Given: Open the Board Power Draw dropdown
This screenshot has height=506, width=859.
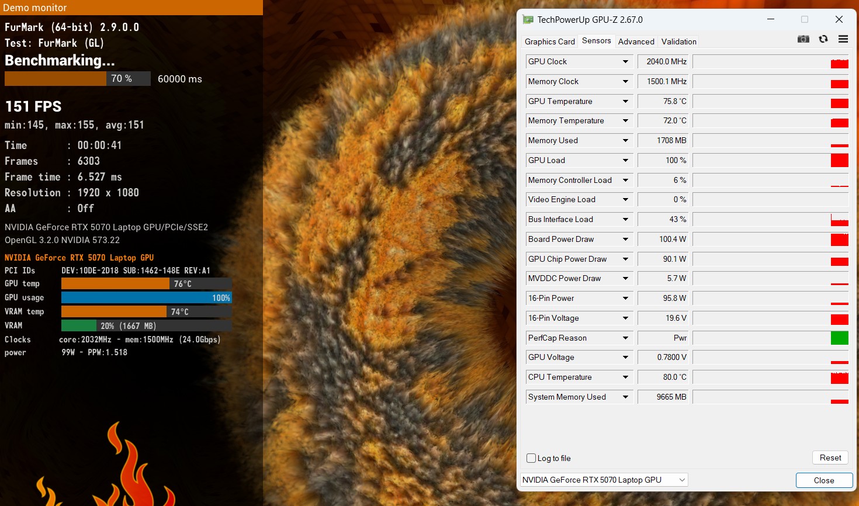Looking at the screenshot, I should click(x=625, y=240).
